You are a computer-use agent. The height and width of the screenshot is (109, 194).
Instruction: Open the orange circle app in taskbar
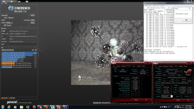point(46,107)
